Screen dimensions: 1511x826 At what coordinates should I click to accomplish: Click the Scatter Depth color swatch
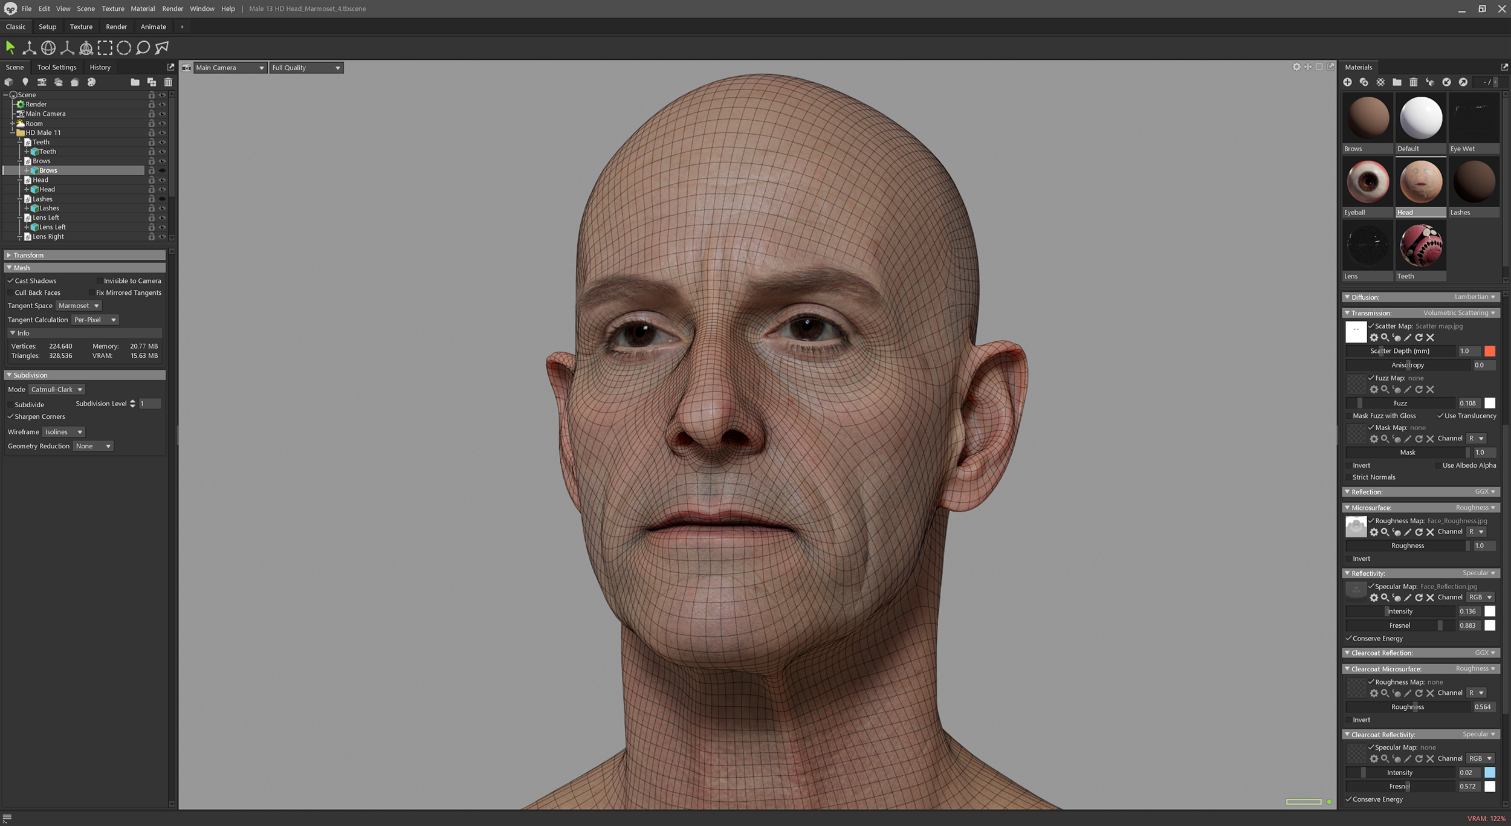pyautogui.click(x=1490, y=350)
